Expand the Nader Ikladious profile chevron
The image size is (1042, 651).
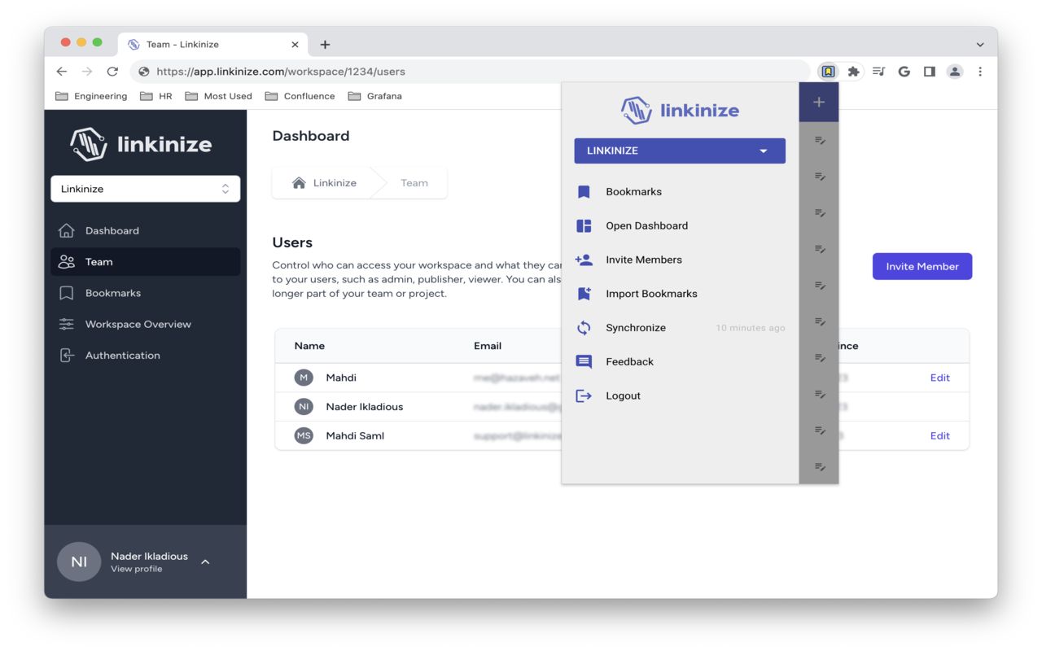(205, 561)
